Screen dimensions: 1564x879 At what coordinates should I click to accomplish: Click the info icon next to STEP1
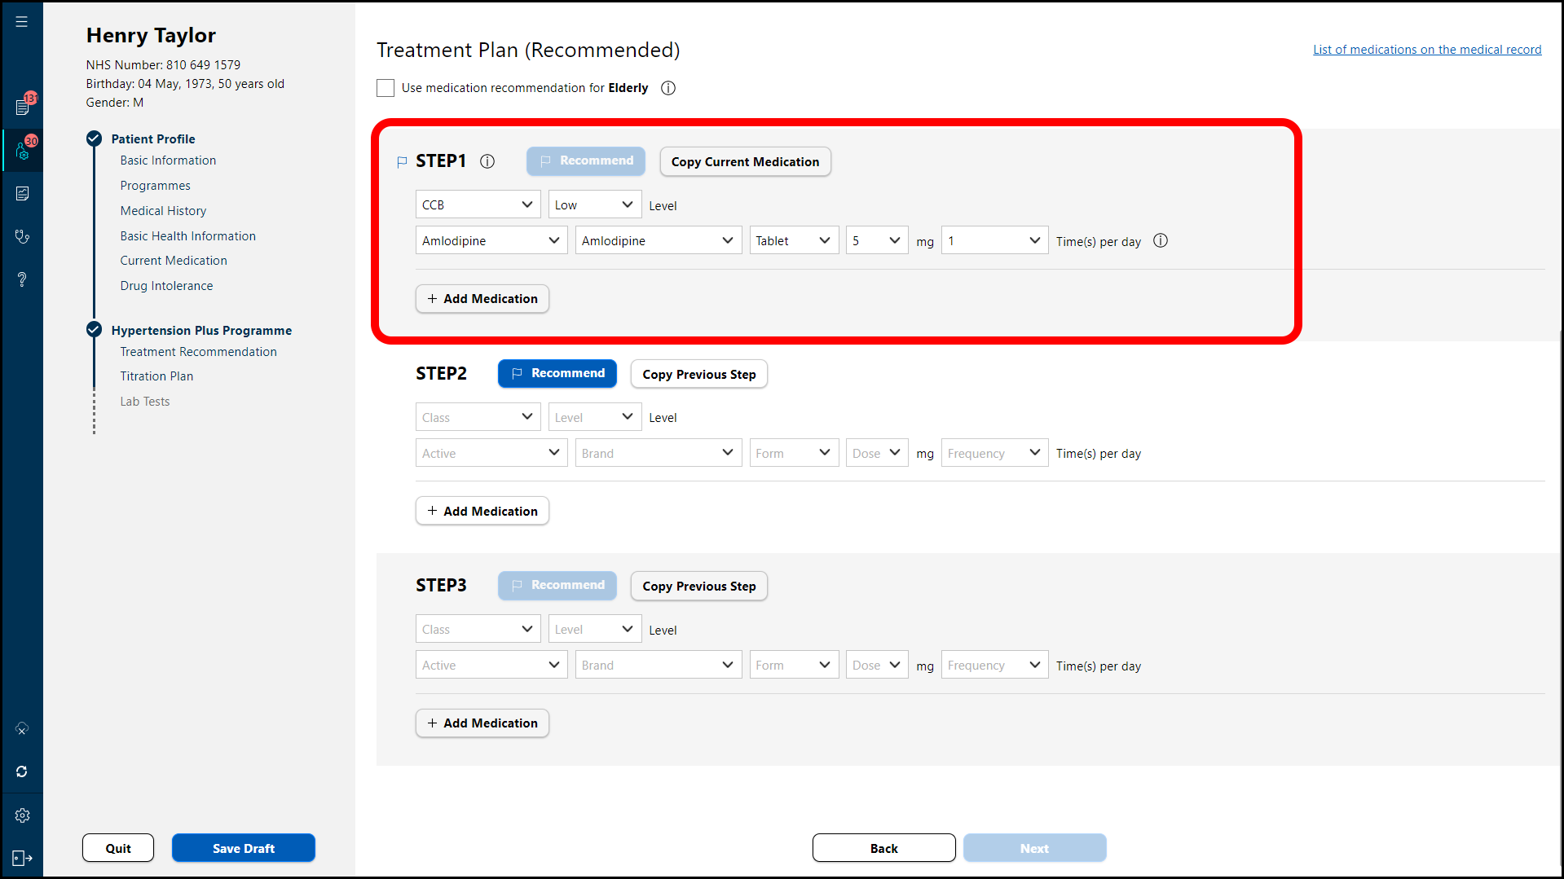(x=487, y=161)
